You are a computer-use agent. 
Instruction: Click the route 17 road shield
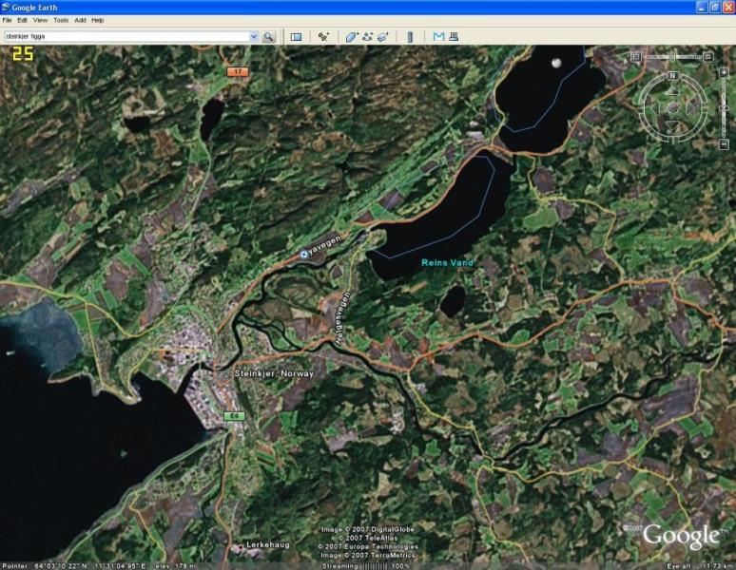[x=238, y=71]
